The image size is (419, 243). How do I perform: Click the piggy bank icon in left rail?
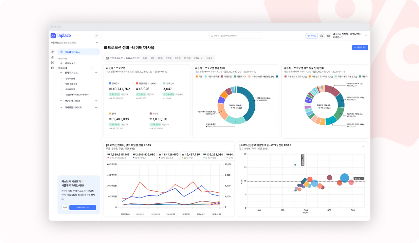[x=52, y=68]
